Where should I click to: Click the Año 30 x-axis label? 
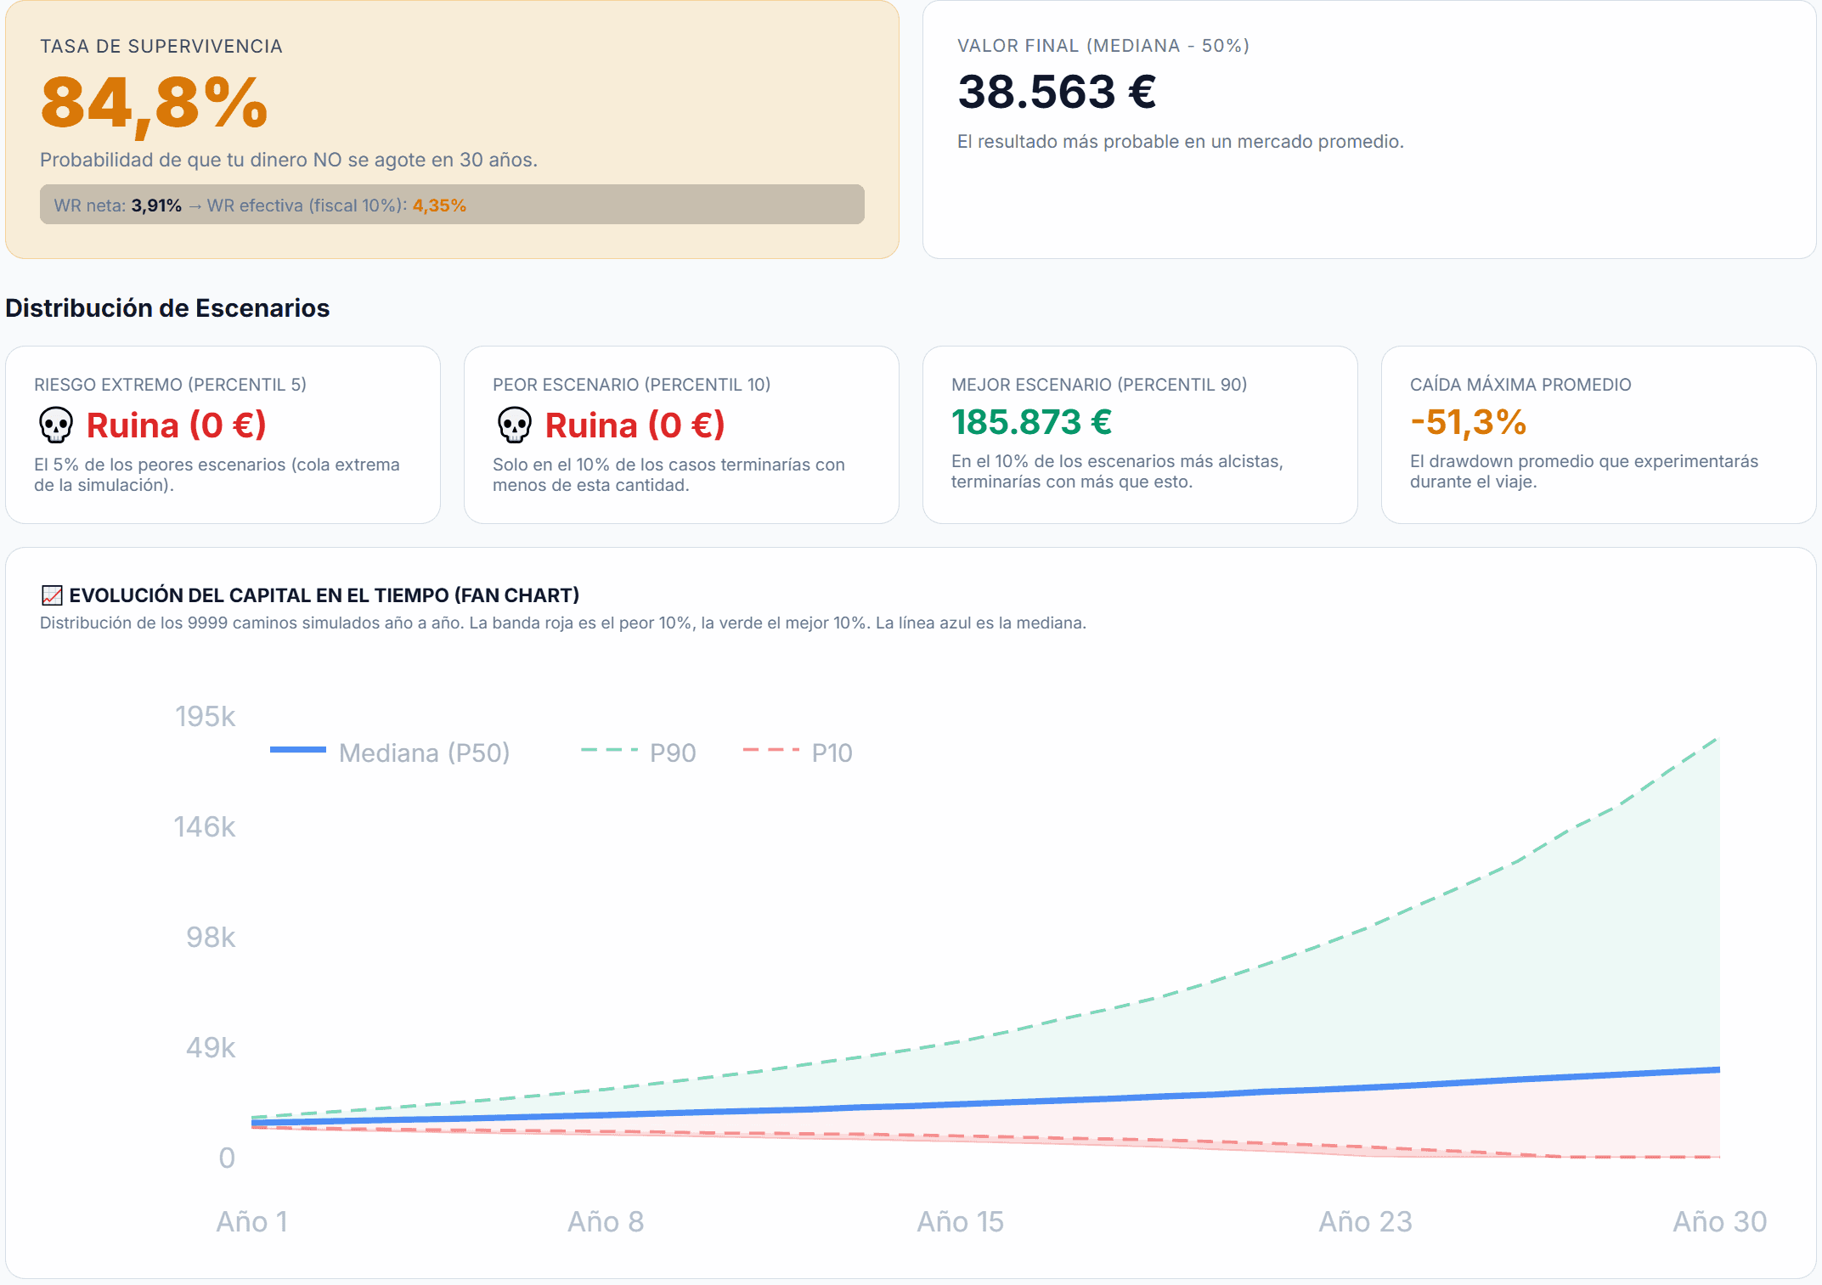(x=1720, y=1222)
